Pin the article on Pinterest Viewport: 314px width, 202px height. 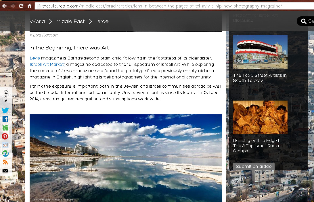point(5,136)
